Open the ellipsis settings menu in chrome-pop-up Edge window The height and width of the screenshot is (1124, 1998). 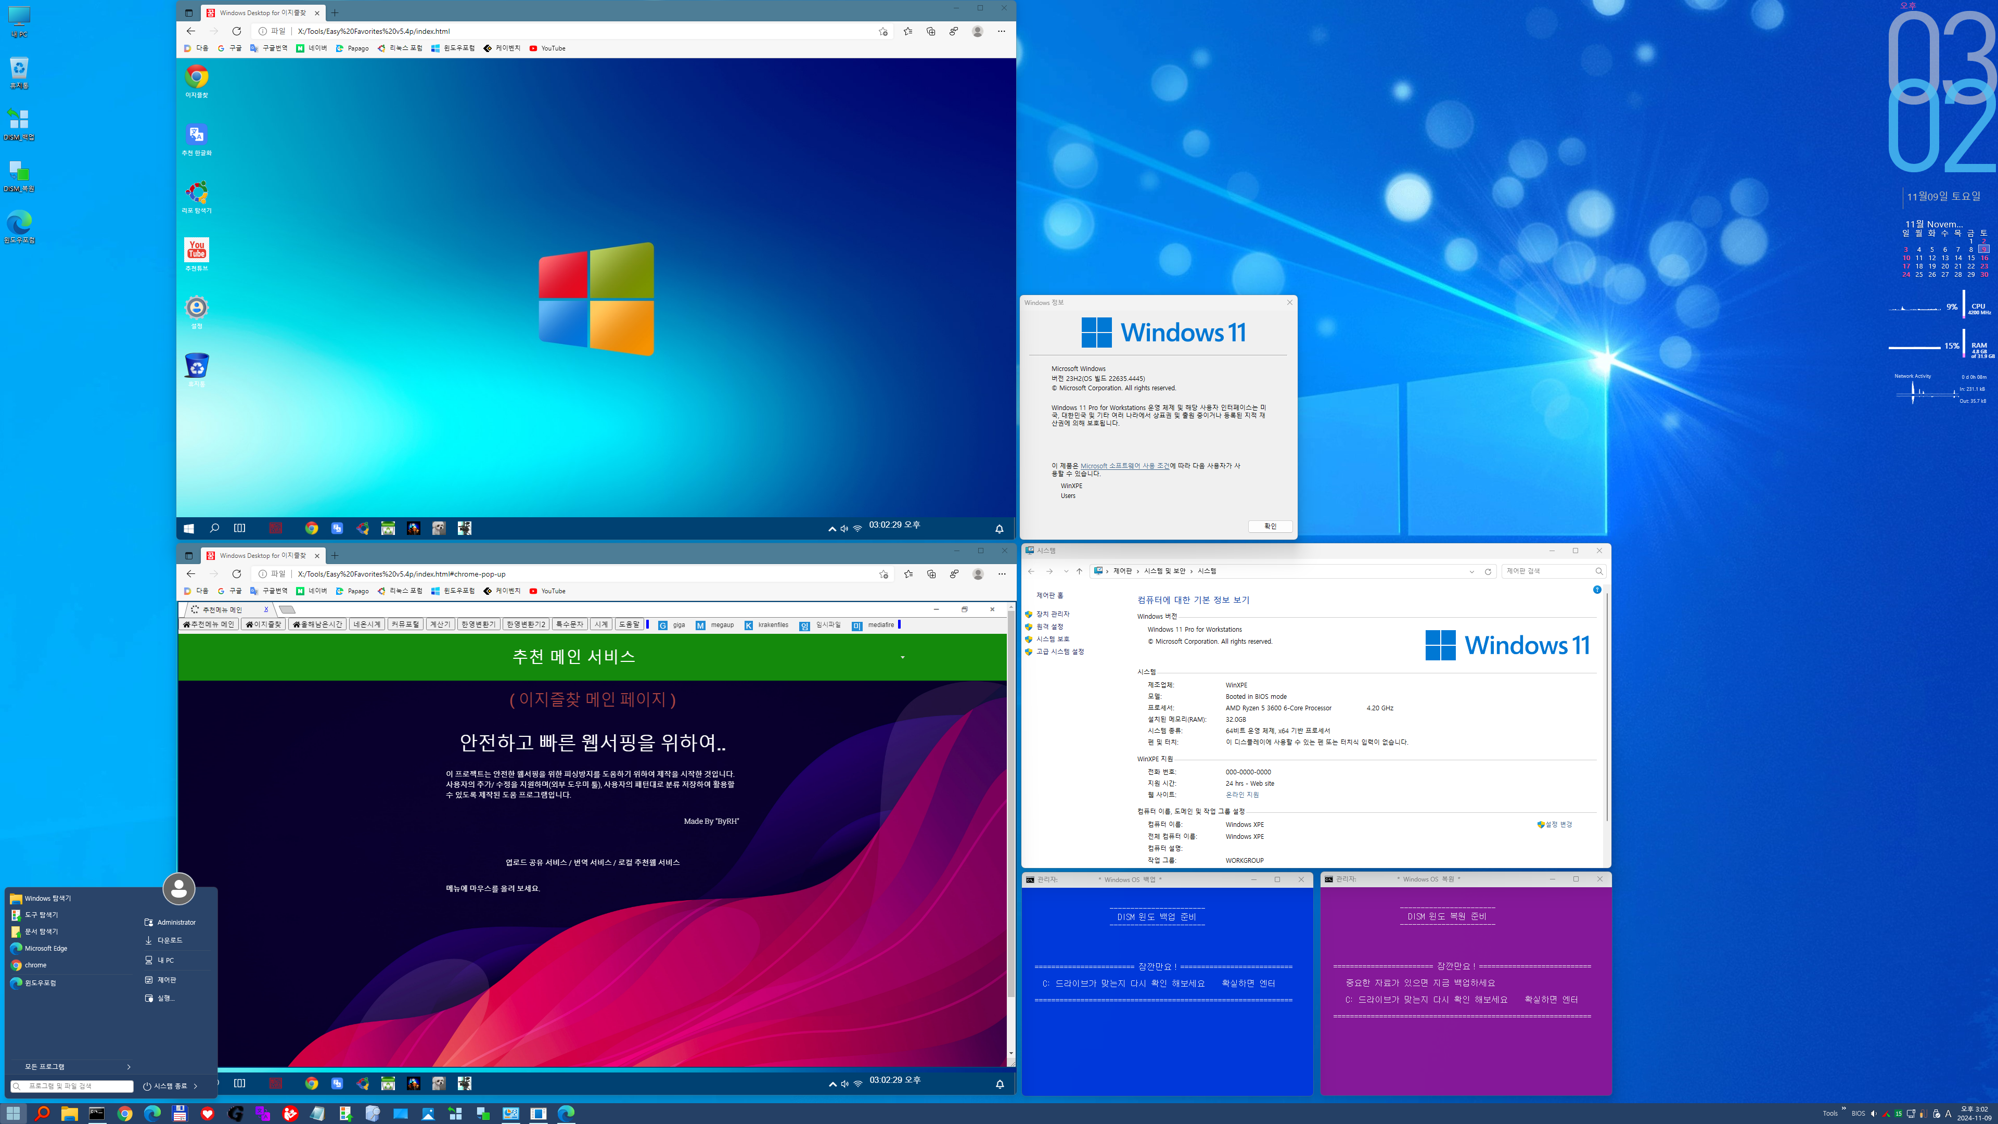click(x=1001, y=574)
